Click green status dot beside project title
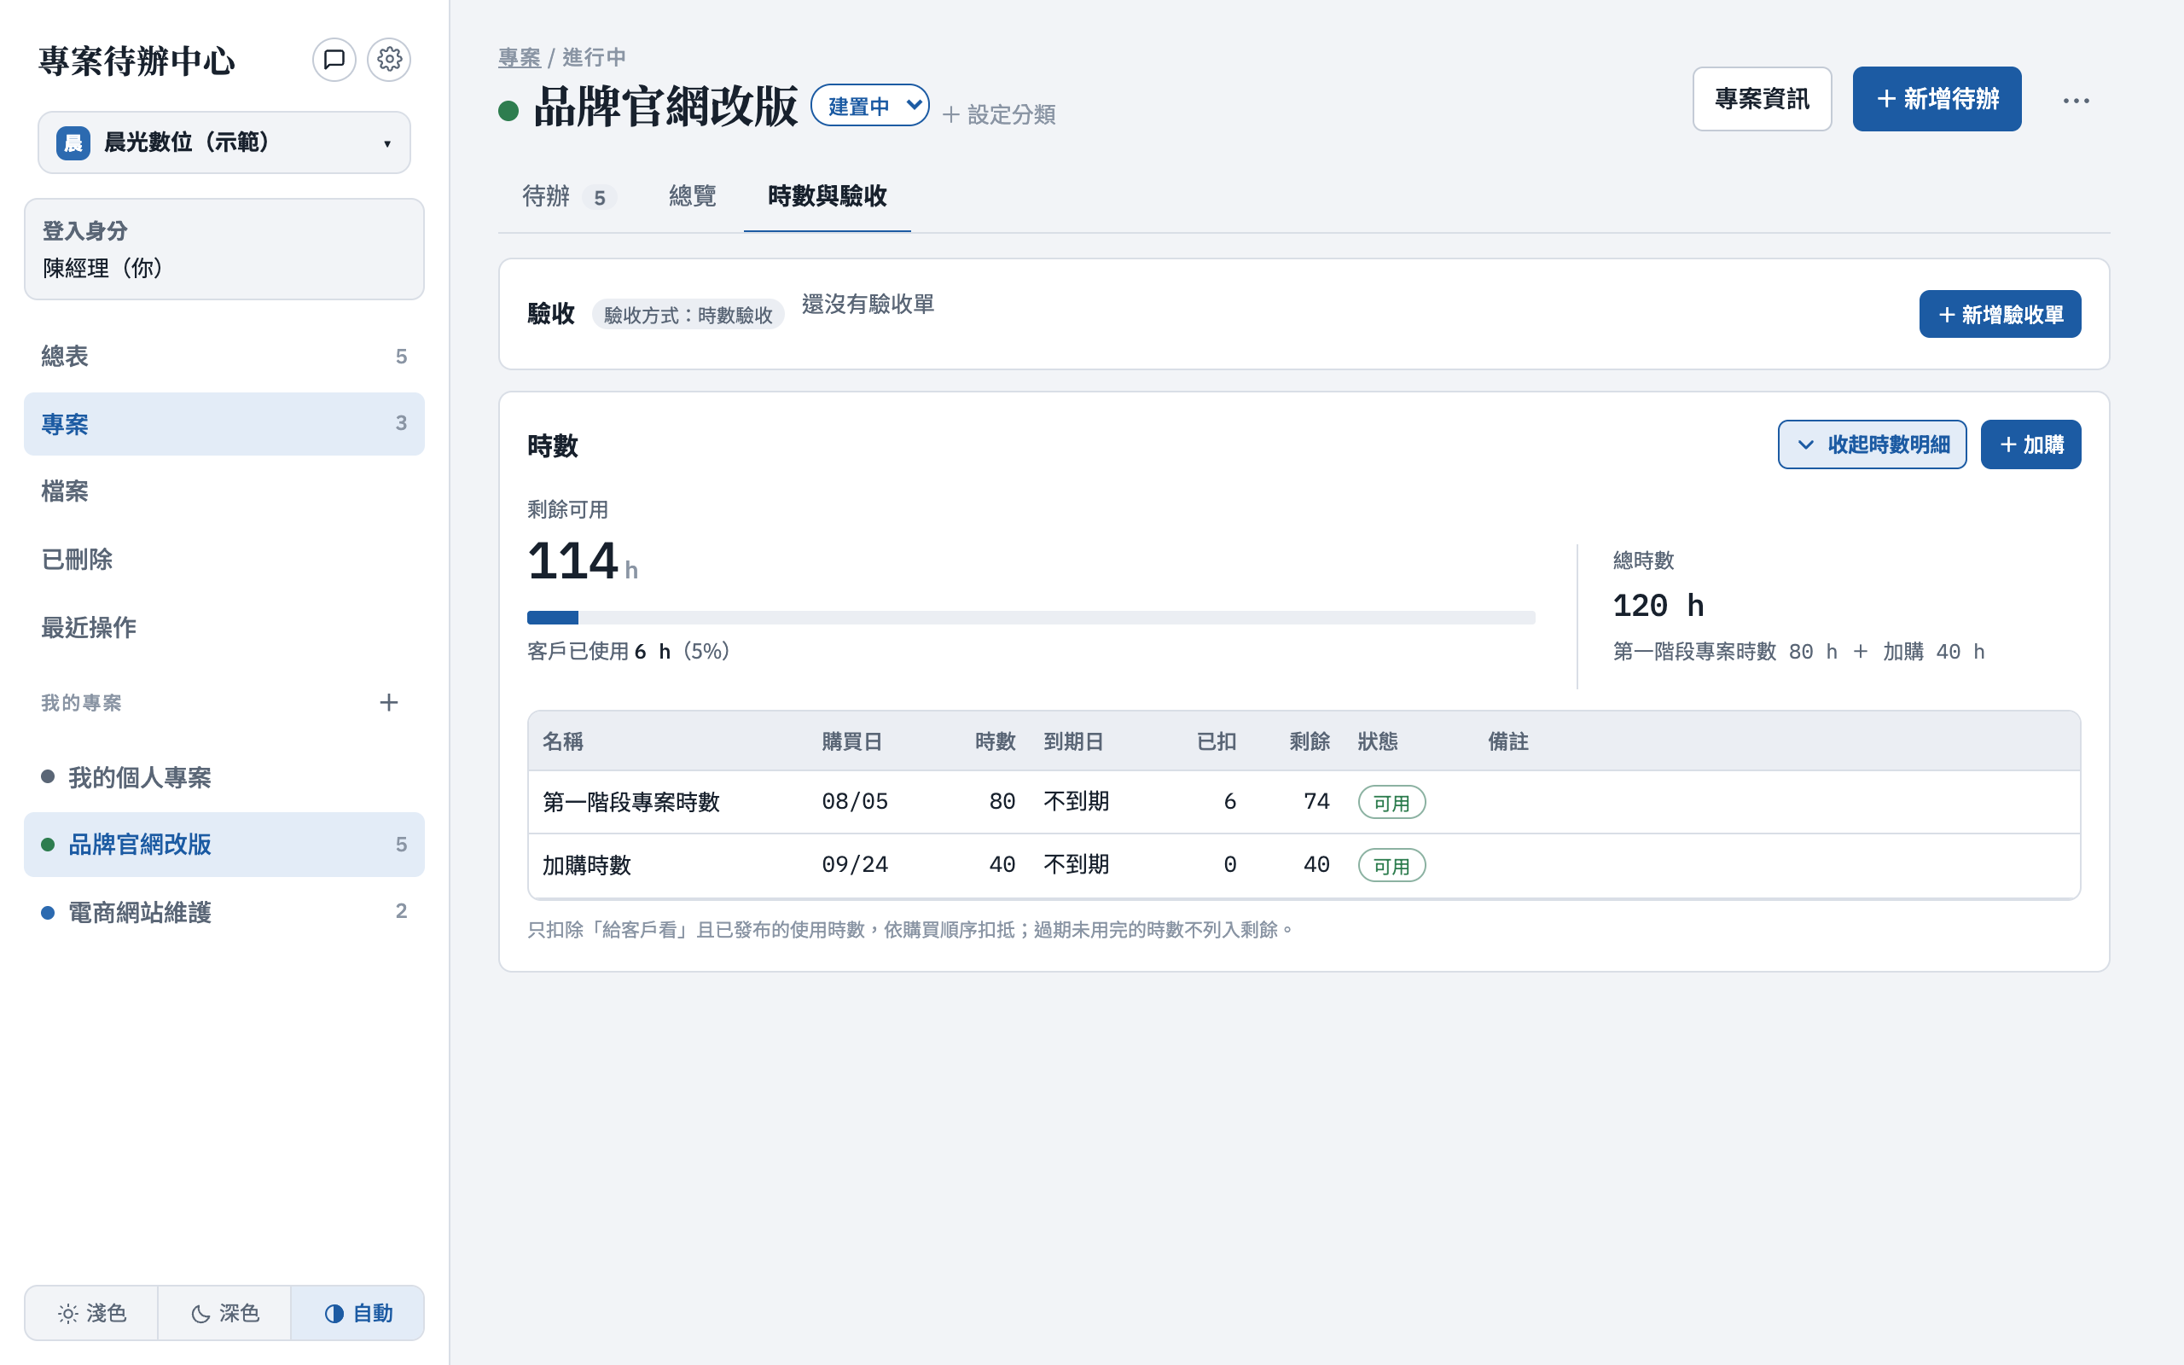 [508, 110]
